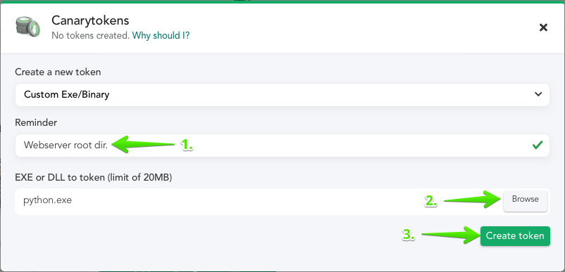The height and width of the screenshot is (272, 565).
Task: Click the "Create a new token" label
Action: 58,72
